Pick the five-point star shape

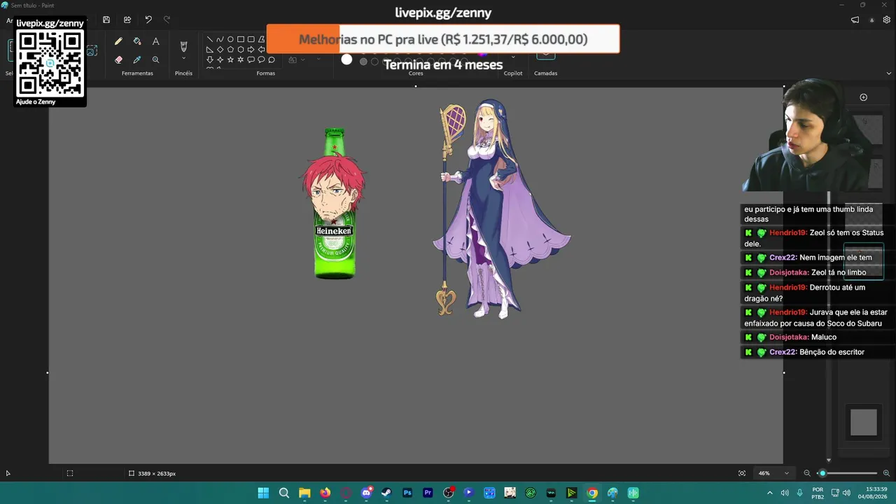coord(230,60)
